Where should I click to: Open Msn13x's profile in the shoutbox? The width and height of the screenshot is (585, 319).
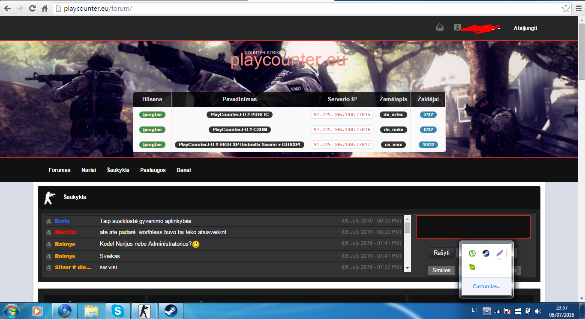(66, 232)
